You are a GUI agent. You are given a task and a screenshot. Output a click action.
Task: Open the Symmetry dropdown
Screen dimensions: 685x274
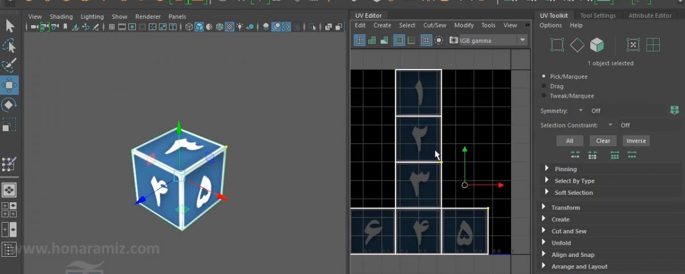pos(581,111)
